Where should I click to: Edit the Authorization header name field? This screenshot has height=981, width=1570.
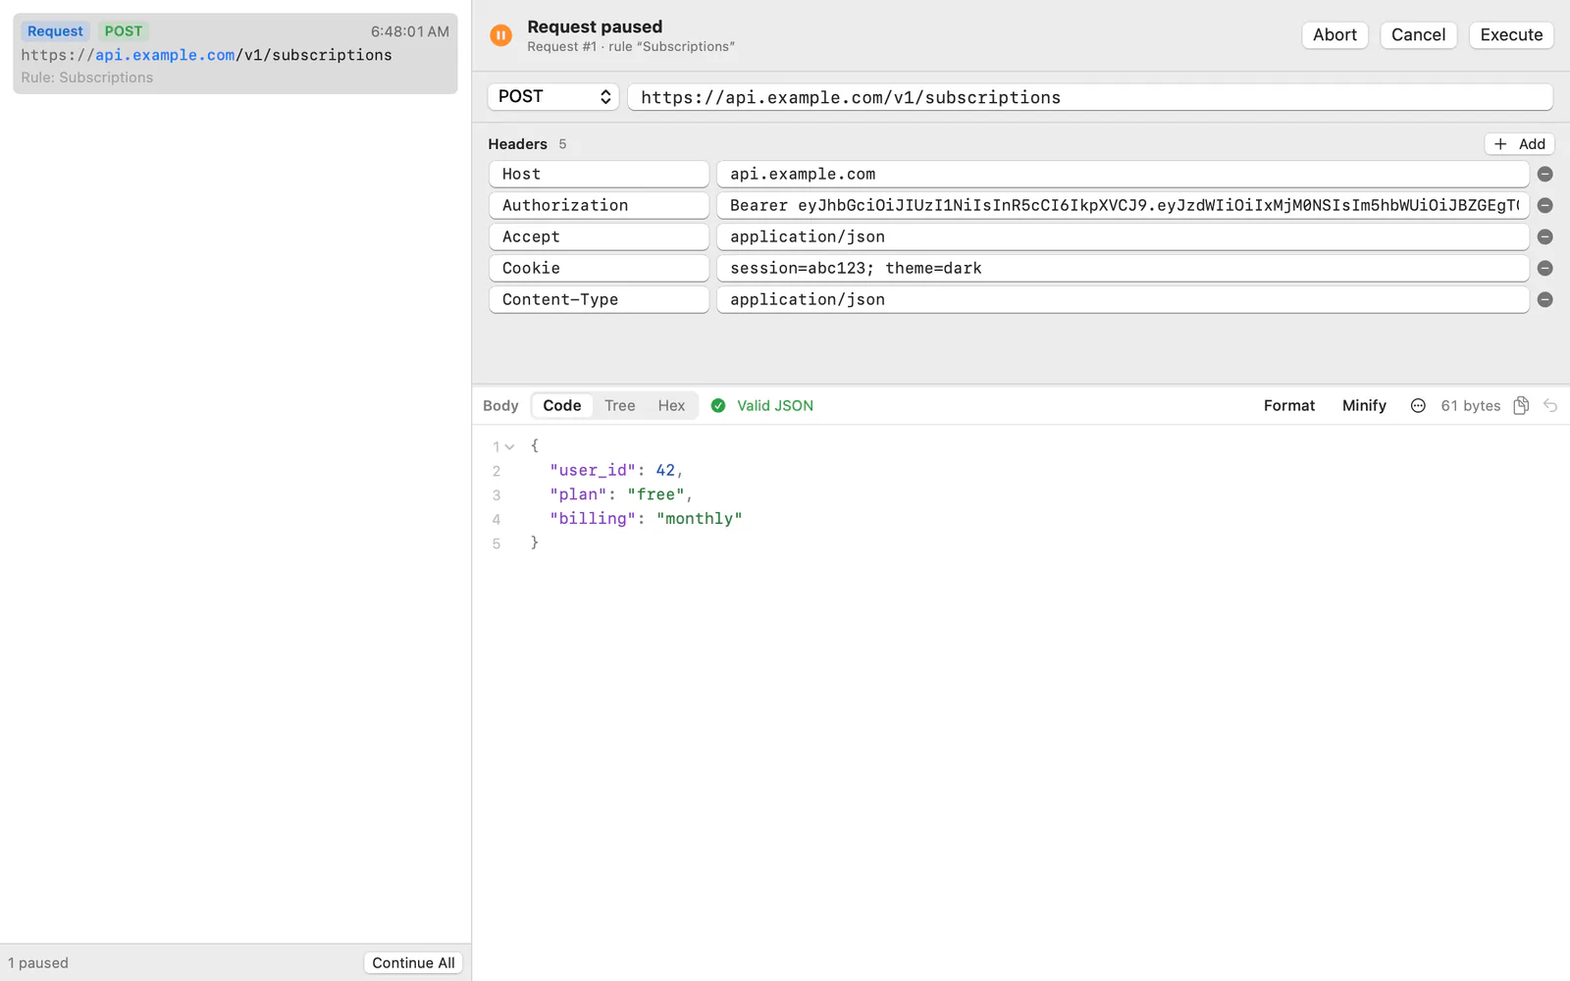pos(599,205)
